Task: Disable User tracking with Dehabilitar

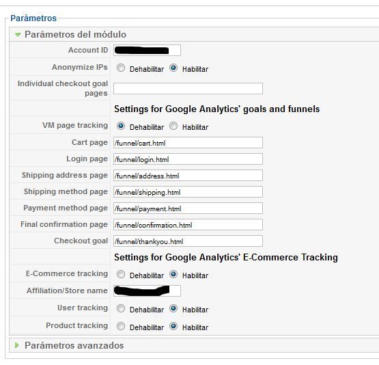Action: (121, 309)
